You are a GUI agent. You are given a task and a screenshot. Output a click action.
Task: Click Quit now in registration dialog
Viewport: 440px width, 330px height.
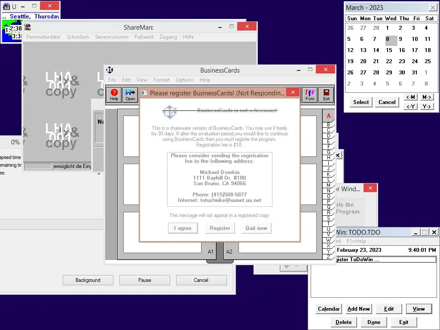coord(256,228)
